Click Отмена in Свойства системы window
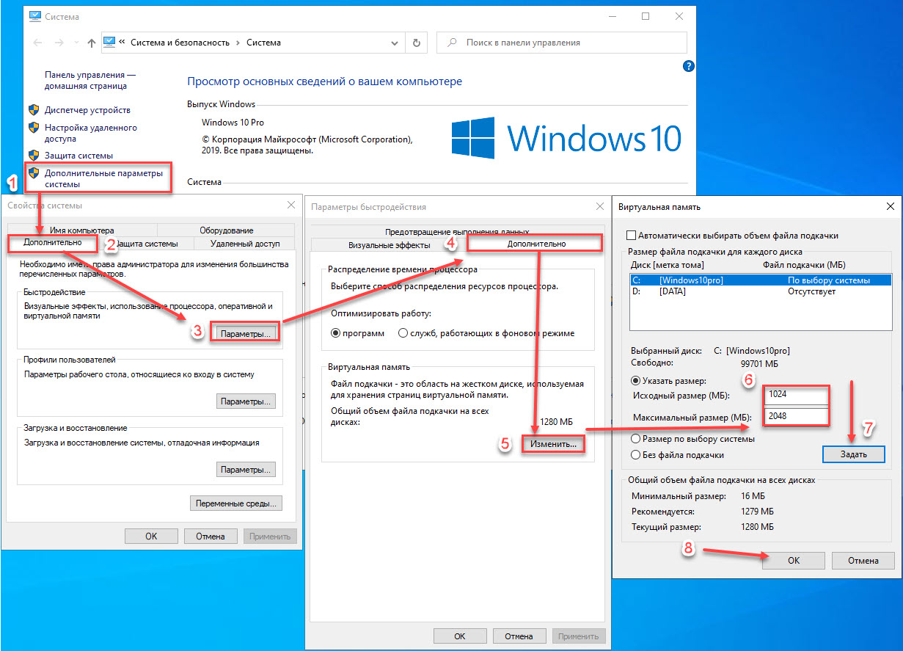Screen dimensions: 903x651 (x=210, y=537)
